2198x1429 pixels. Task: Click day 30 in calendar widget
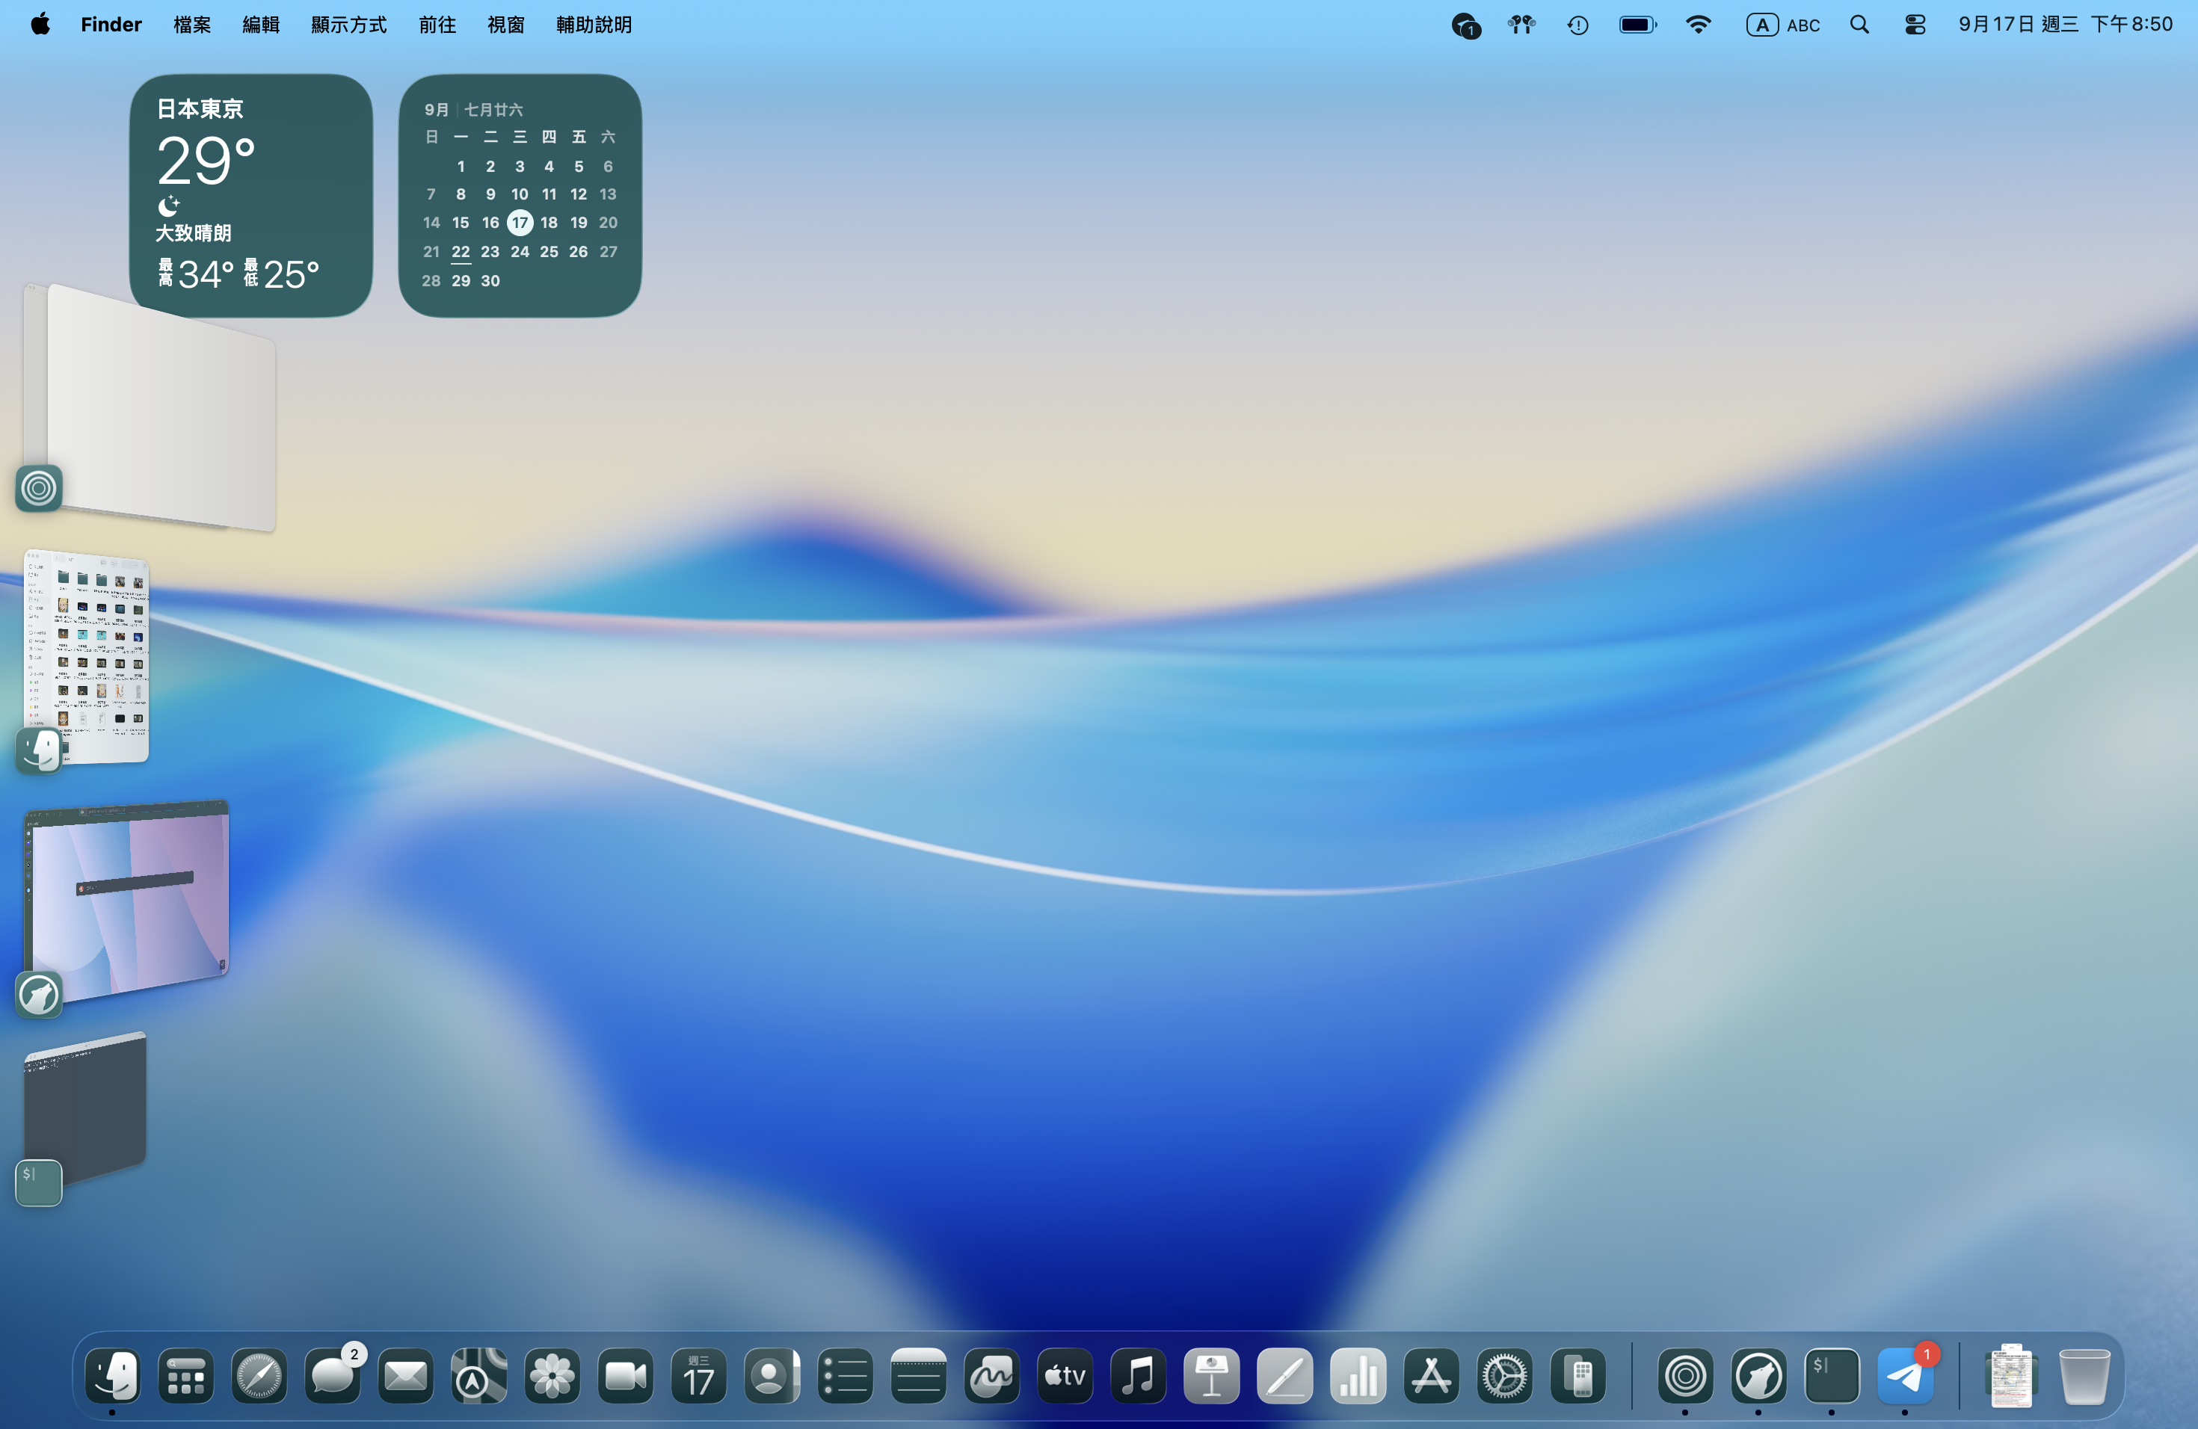[x=490, y=280]
